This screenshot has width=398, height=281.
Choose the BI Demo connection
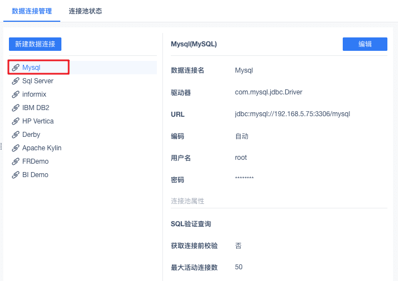tap(35, 175)
